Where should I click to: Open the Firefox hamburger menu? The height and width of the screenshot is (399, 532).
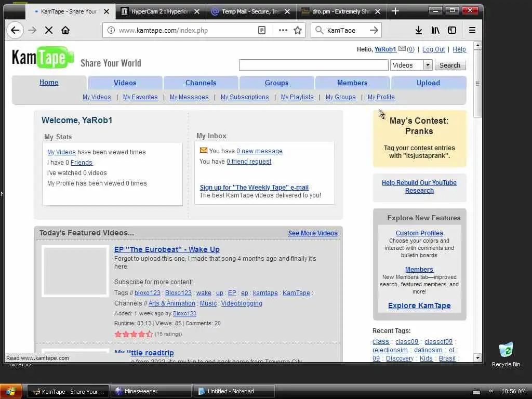click(x=472, y=30)
